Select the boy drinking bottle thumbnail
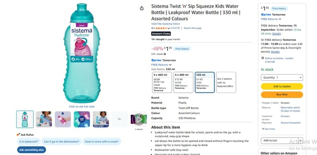Image resolution: width=317 pixels, height=155 pixels. point(44,119)
